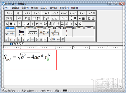Open the 格式(F) menu

pos(35,8)
